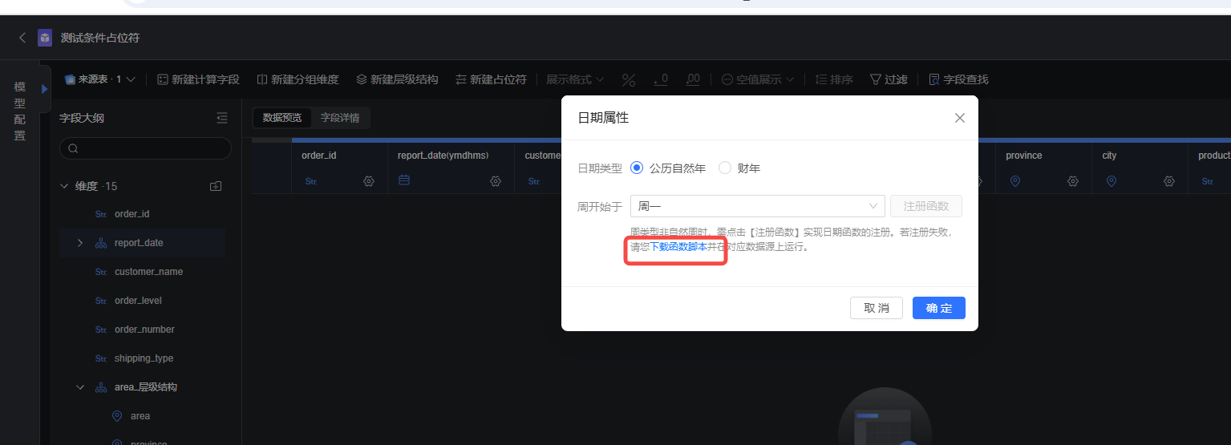
Task: Click 确定 button in dialog
Action: tap(938, 308)
